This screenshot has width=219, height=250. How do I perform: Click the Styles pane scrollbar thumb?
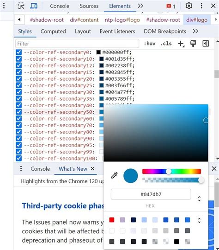(217, 74)
